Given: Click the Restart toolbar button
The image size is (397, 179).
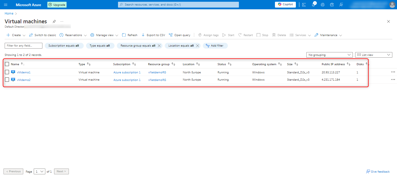Looking at the screenshot, I should point(246,35).
